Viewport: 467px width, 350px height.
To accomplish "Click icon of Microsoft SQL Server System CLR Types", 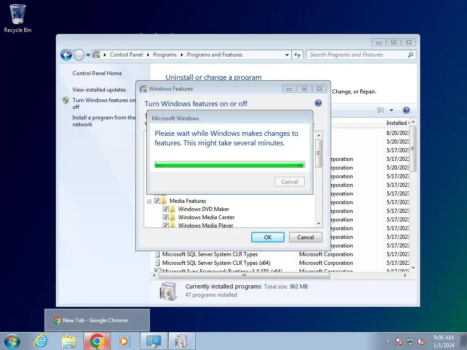I will [x=157, y=254].
